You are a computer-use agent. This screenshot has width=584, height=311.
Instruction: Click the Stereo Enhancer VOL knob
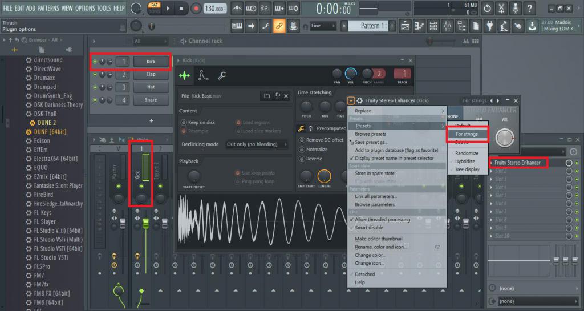[505, 138]
